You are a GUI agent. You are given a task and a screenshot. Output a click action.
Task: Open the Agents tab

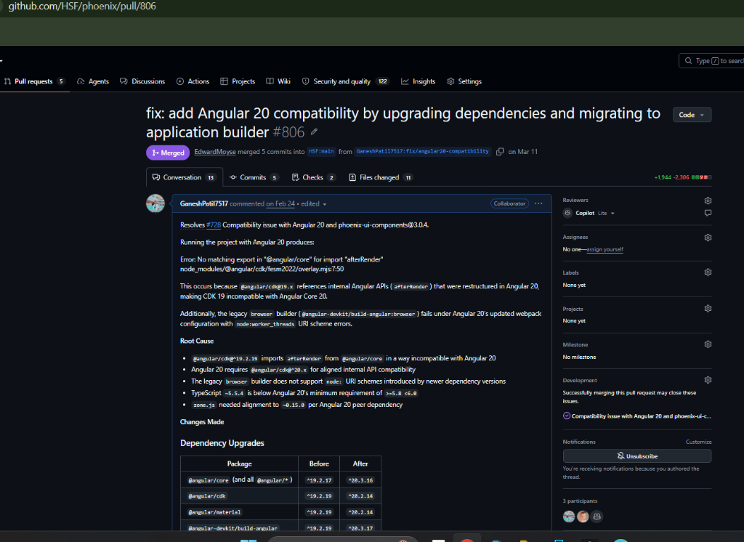[93, 81]
